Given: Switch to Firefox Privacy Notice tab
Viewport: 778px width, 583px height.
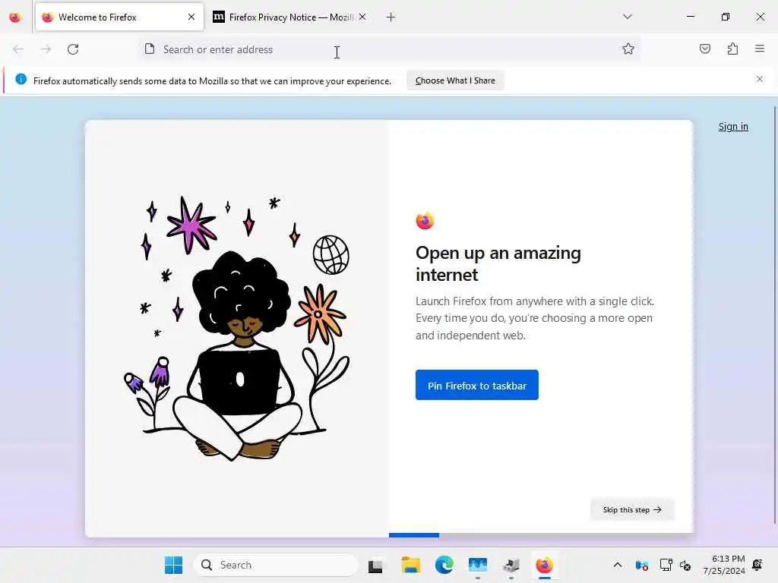Looking at the screenshot, I should tap(290, 17).
